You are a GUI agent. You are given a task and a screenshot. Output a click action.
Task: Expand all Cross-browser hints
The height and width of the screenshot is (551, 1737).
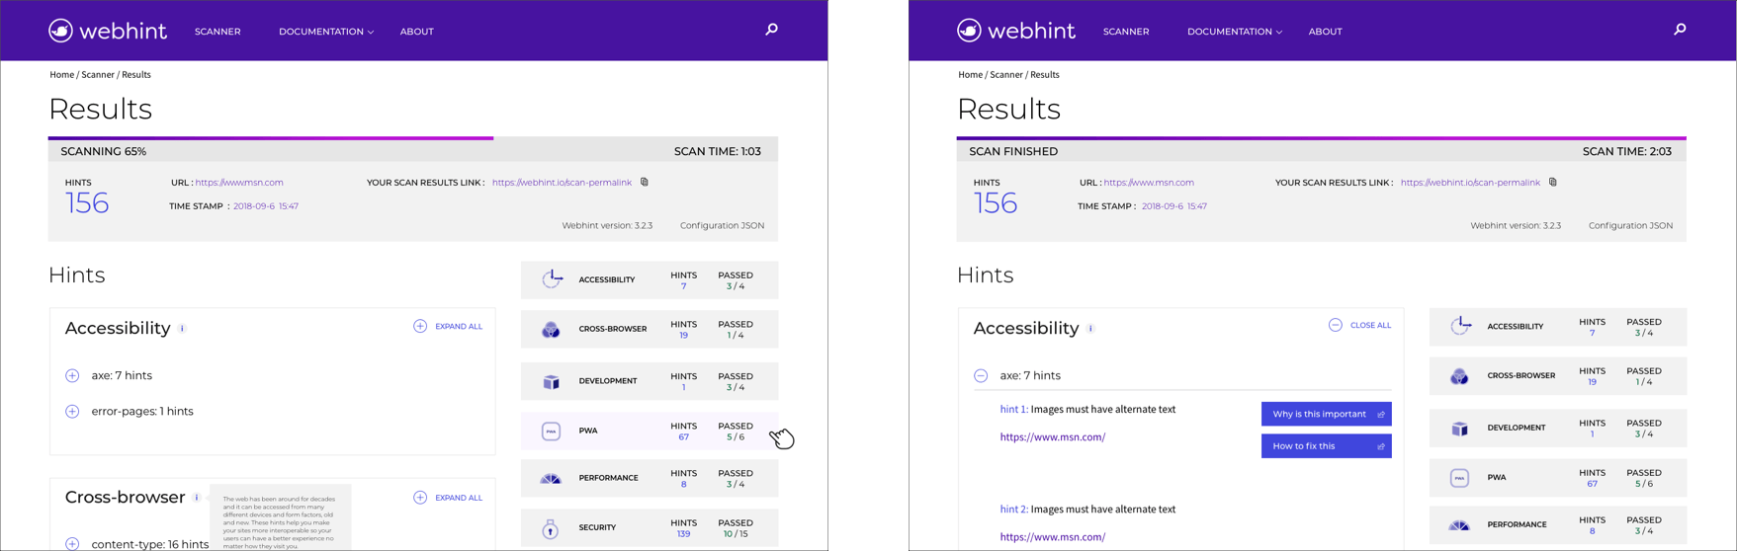coord(448,498)
